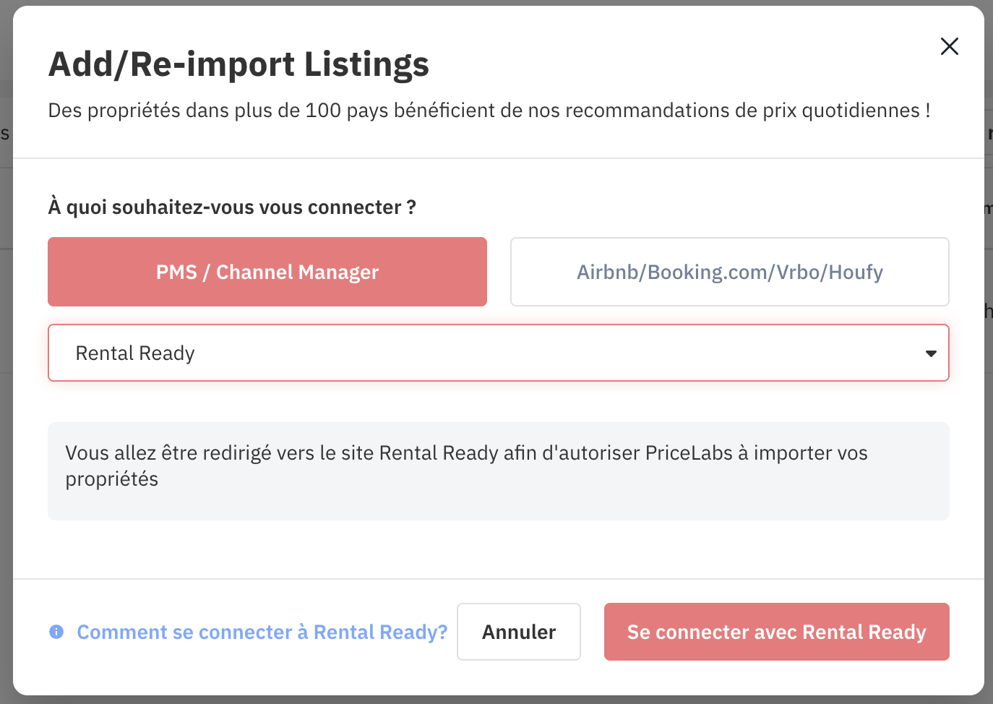Image resolution: width=993 pixels, height=704 pixels.
Task: Click the 'Add/Re-import Listings' heading
Action: 238,64
